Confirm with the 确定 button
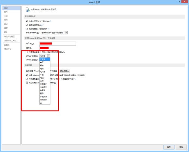Screen dimensions: 189x152 (x=169, y=147)
